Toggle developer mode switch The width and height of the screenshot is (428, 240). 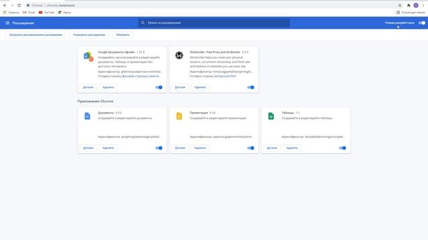click(422, 23)
